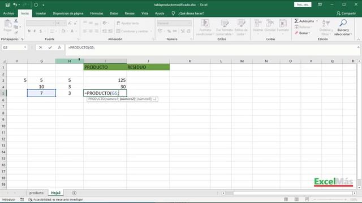Open the Vista ribbon tab
This screenshot has height=203, width=362.
tap(145, 14)
